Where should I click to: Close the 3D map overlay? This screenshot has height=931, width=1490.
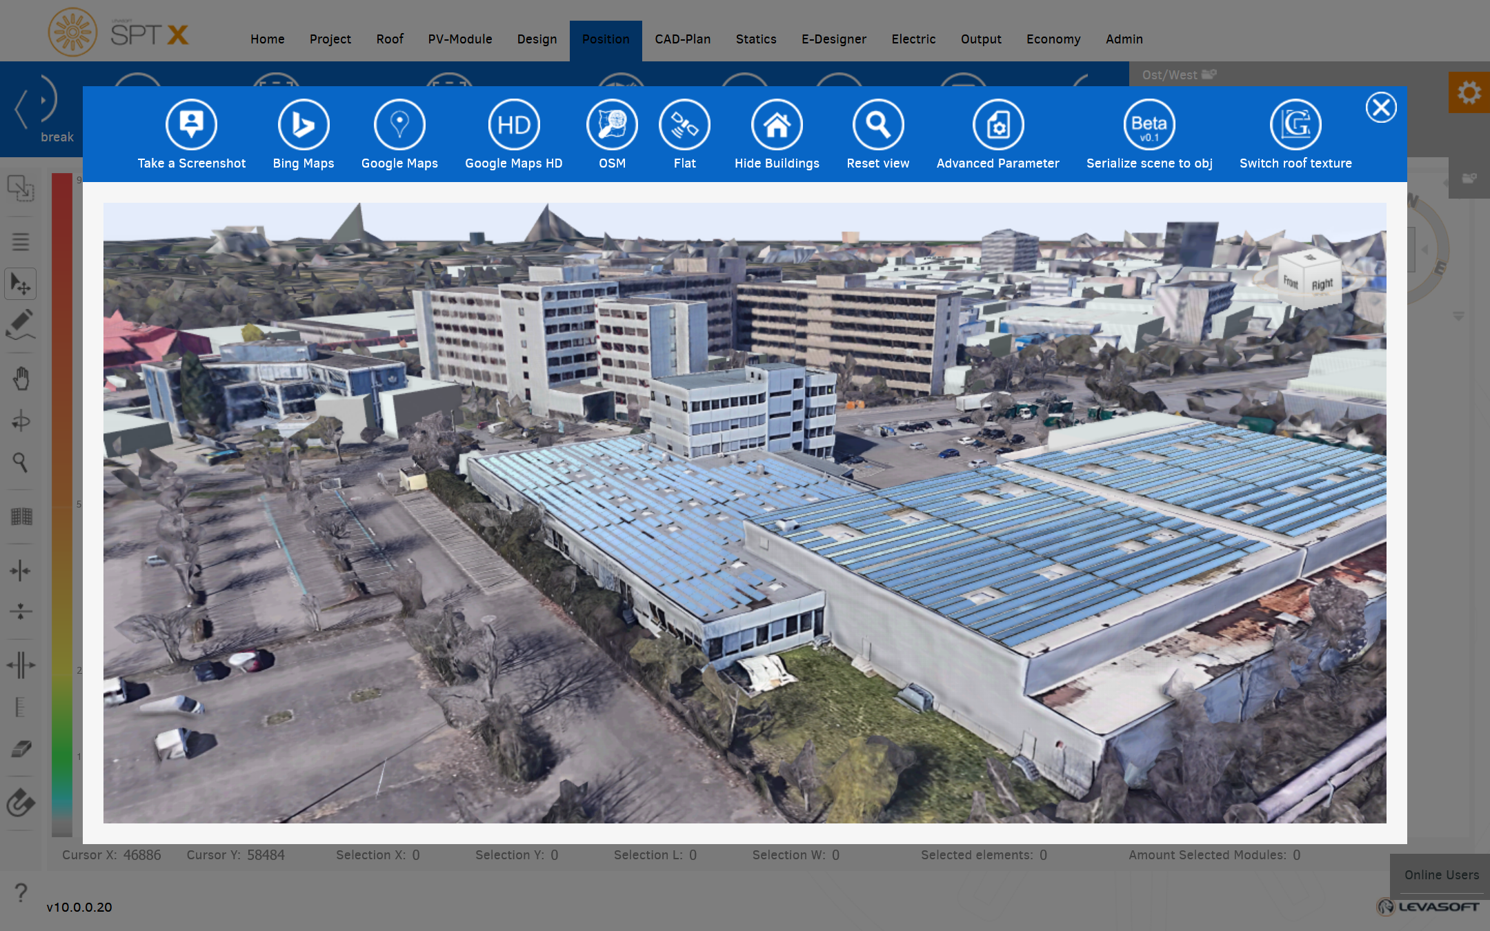coord(1381,108)
